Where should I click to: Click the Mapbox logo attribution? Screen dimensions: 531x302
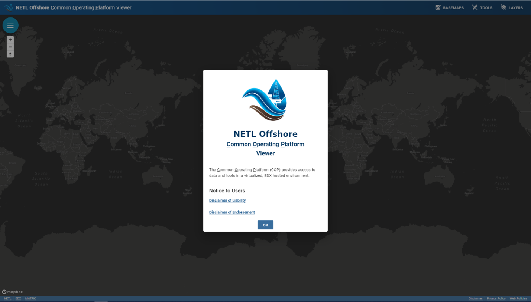click(12, 292)
